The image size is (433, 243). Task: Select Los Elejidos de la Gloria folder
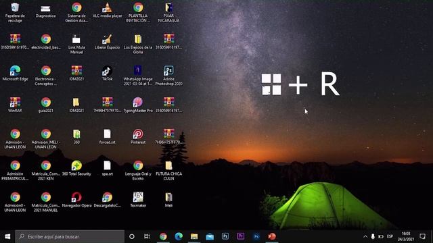pyautogui.click(x=138, y=44)
